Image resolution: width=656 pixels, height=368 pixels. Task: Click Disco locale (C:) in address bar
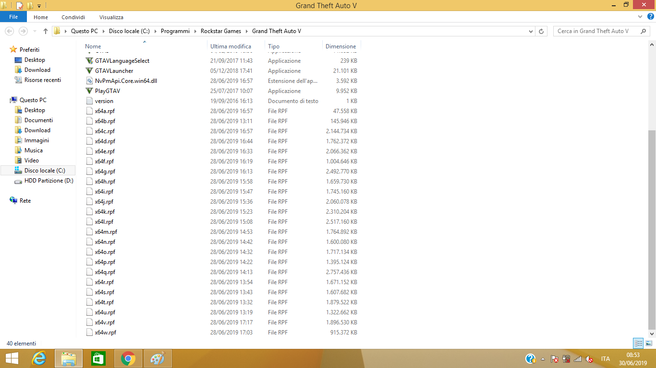129,31
